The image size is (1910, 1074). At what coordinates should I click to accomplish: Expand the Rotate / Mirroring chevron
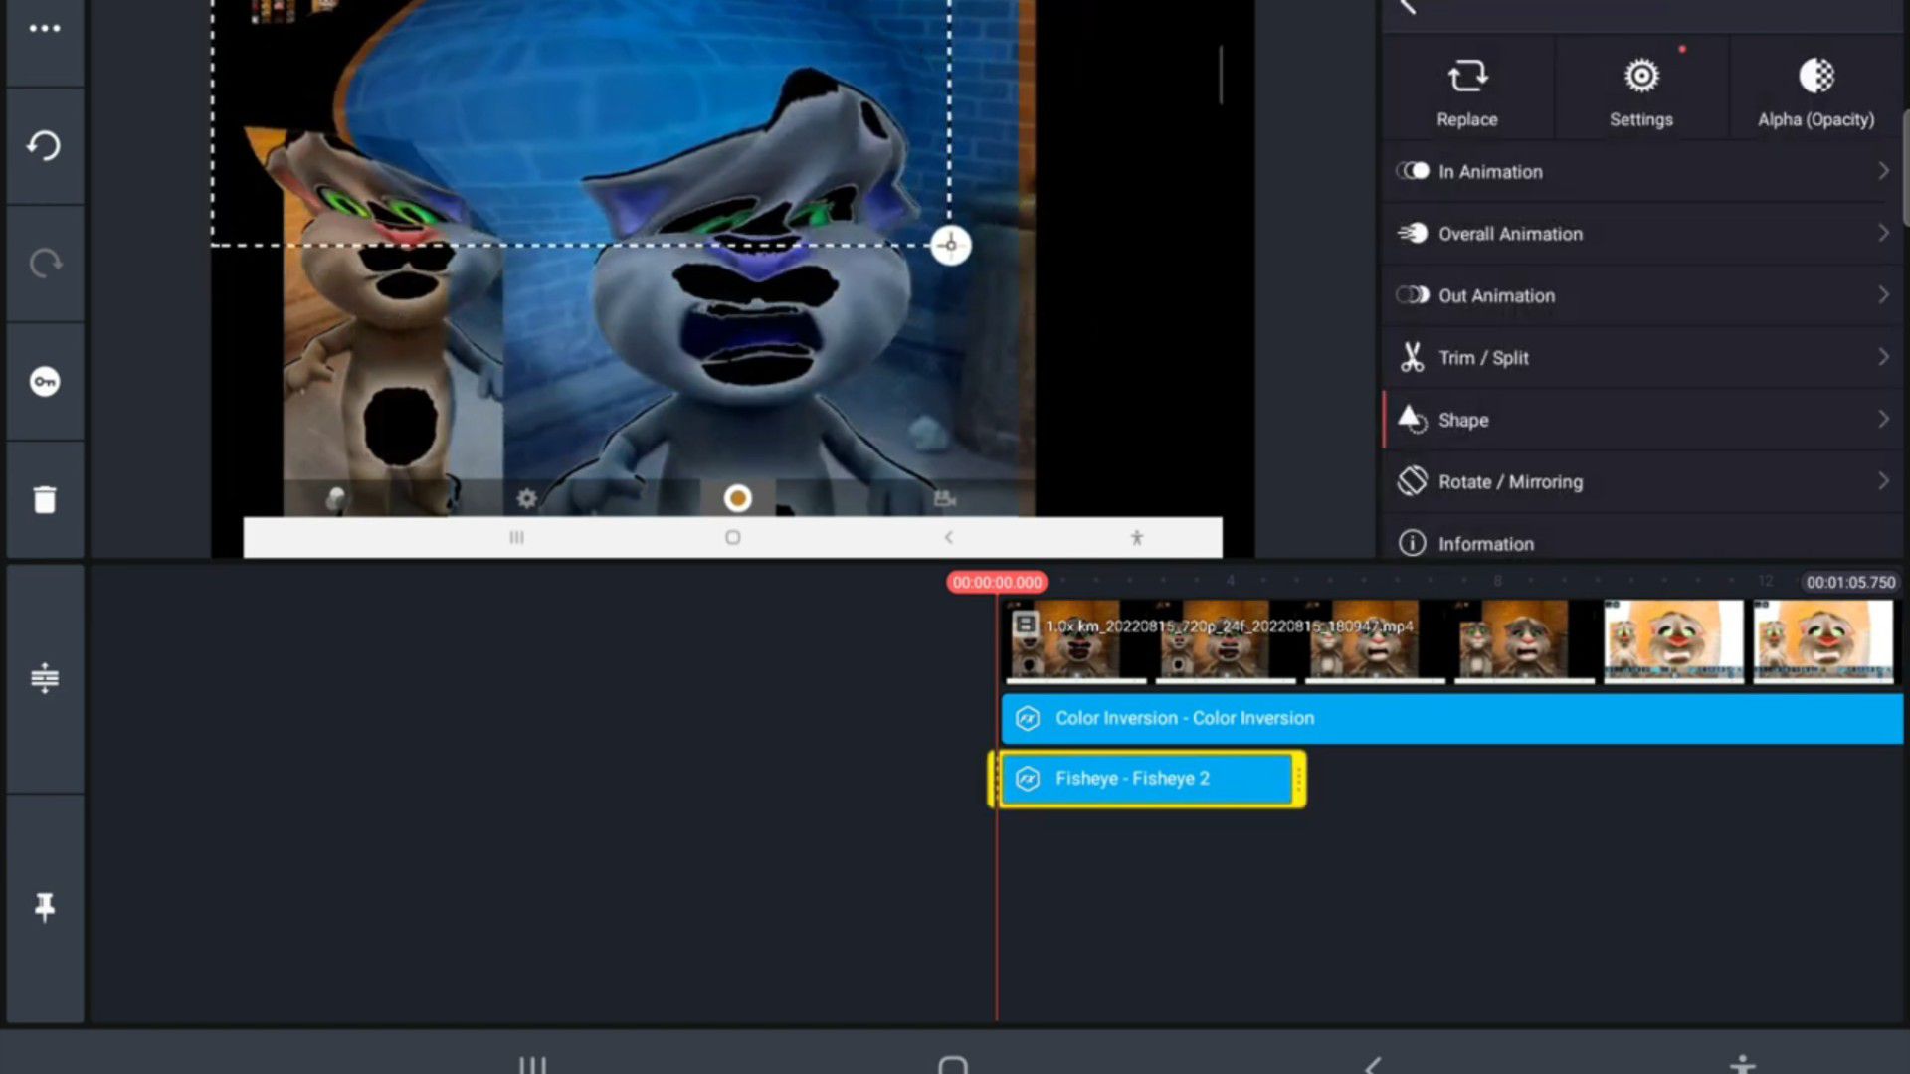(1883, 481)
